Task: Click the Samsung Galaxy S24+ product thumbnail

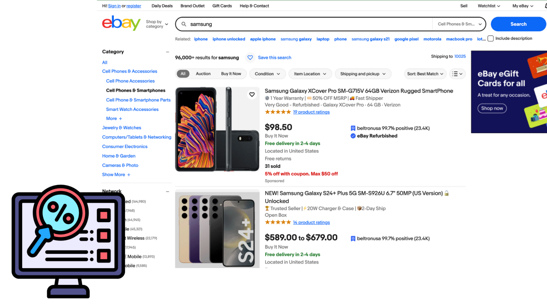Action: 217,229
